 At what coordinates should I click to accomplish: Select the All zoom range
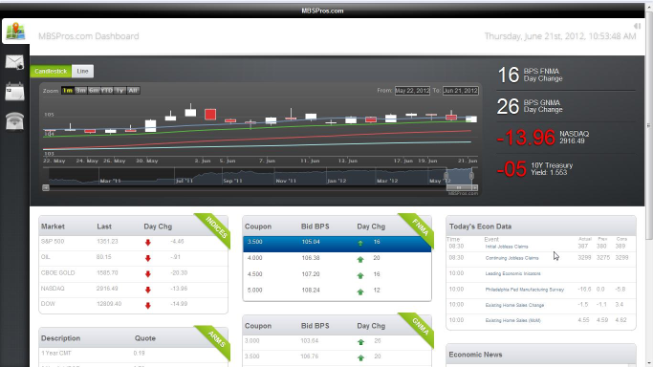(x=133, y=90)
